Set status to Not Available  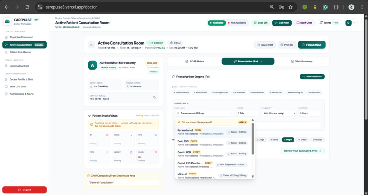click(237, 23)
